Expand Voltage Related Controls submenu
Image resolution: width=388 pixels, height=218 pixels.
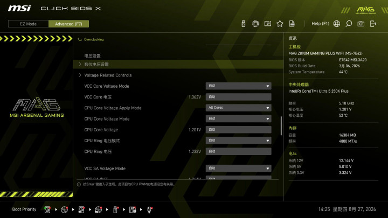pos(108,75)
